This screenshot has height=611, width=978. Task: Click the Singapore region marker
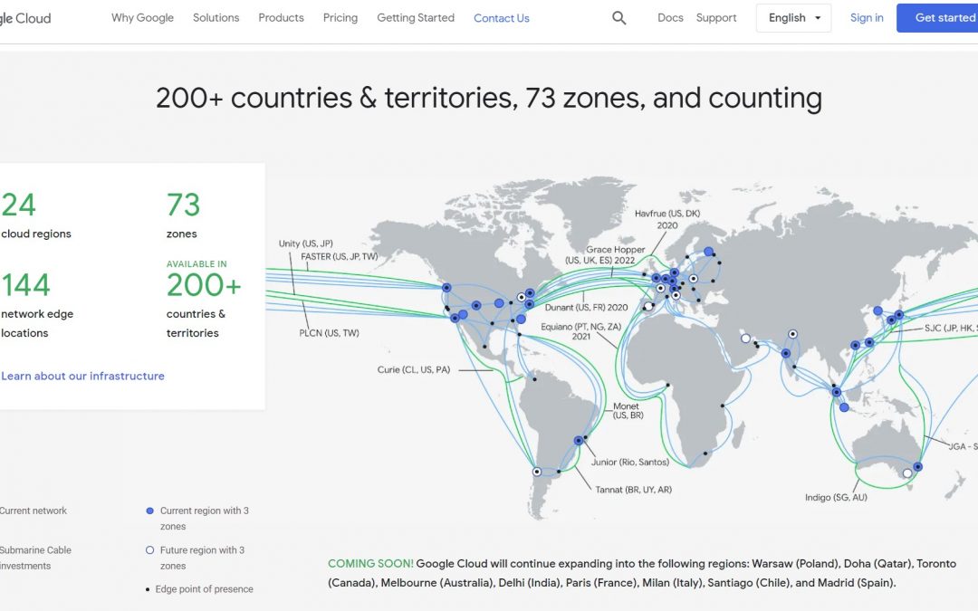click(x=837, y=392)
